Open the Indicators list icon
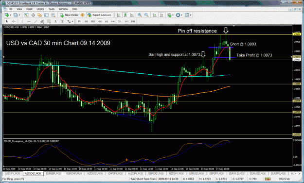The image size is (304, 183). pyautogui.click(x=169, y=15)
